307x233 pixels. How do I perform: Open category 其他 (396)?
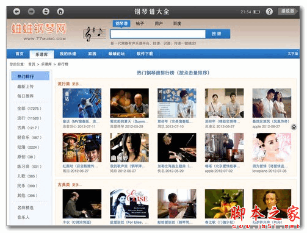tap(27, 195)
